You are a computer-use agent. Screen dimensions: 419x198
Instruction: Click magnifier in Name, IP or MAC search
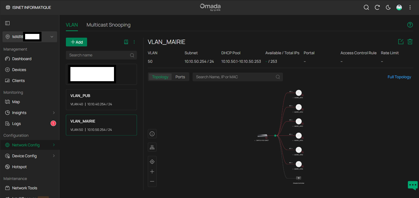coord(278,77)
